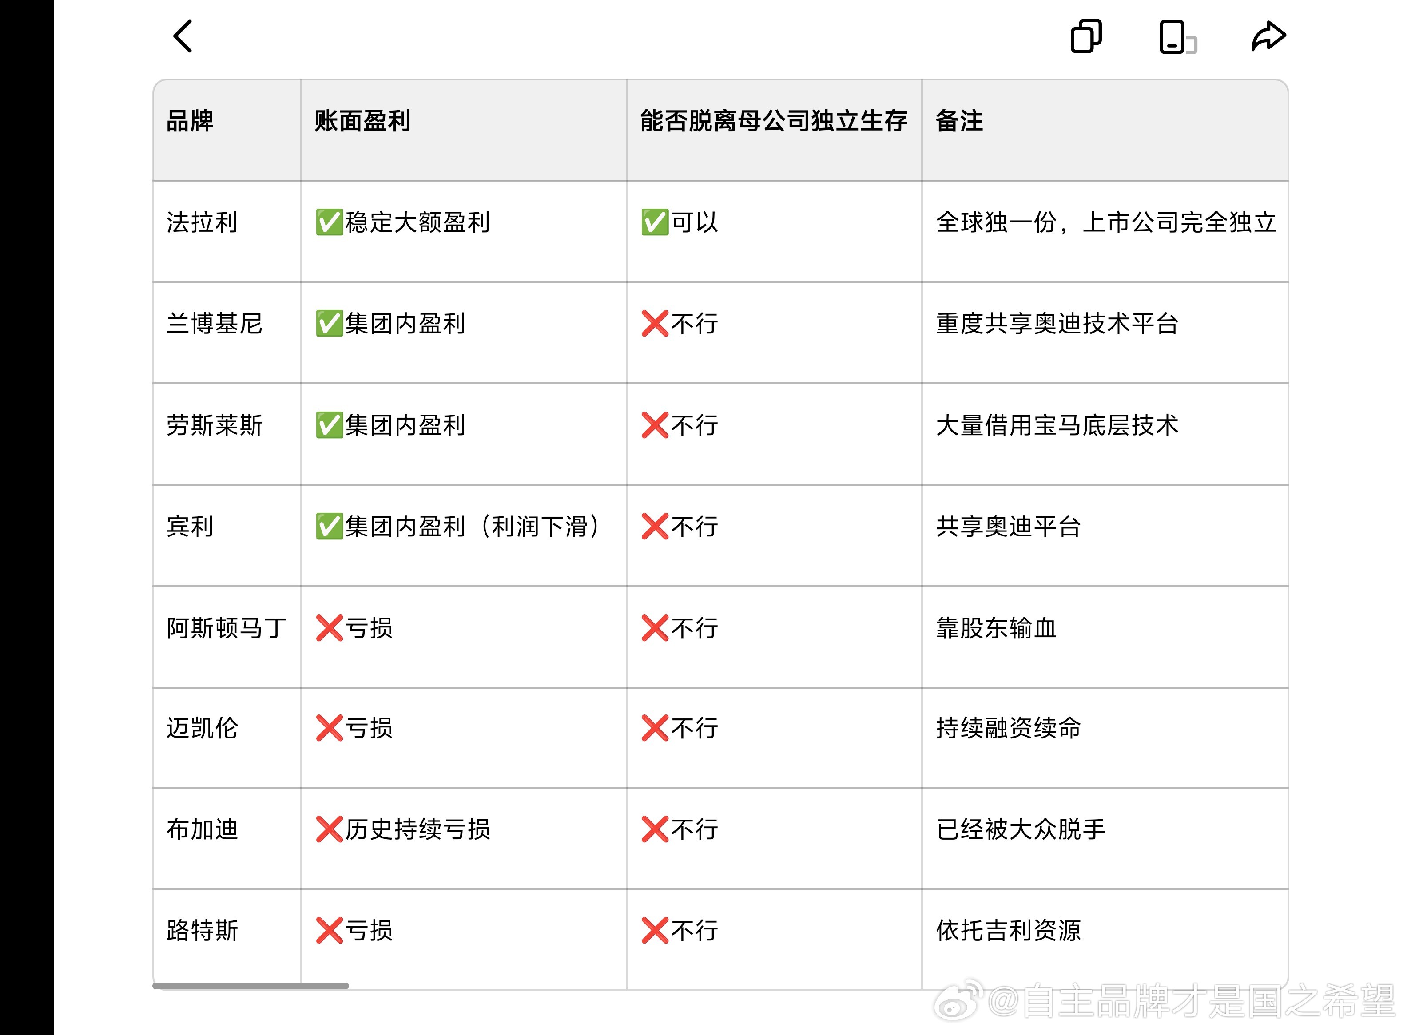Tap the phone screen orientation icon
Viewport: 1407px width, 1035px height.
1178,36
